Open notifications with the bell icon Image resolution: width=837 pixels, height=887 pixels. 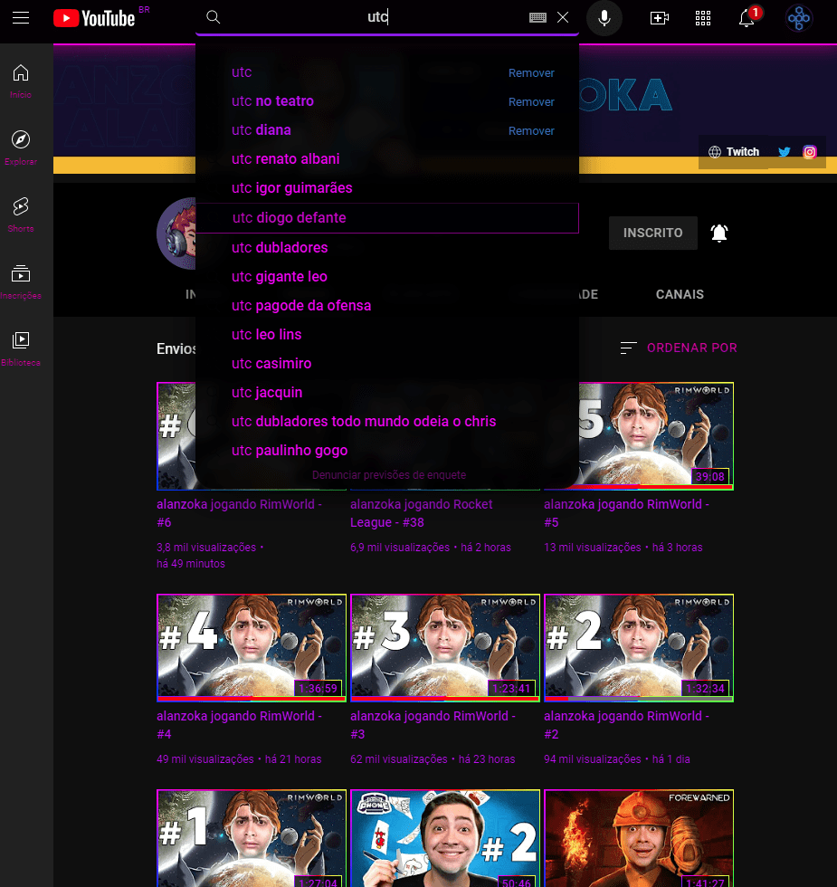tap(746, 17)
